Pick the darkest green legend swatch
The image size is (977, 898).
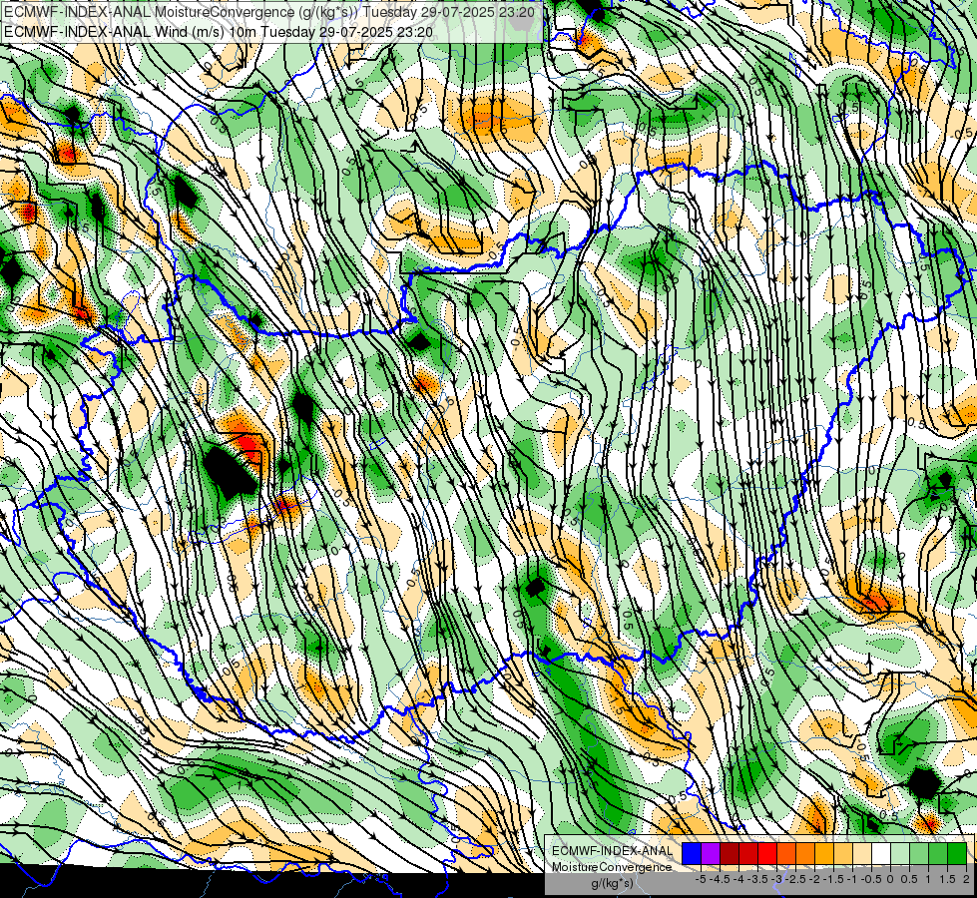pos(957,854)
